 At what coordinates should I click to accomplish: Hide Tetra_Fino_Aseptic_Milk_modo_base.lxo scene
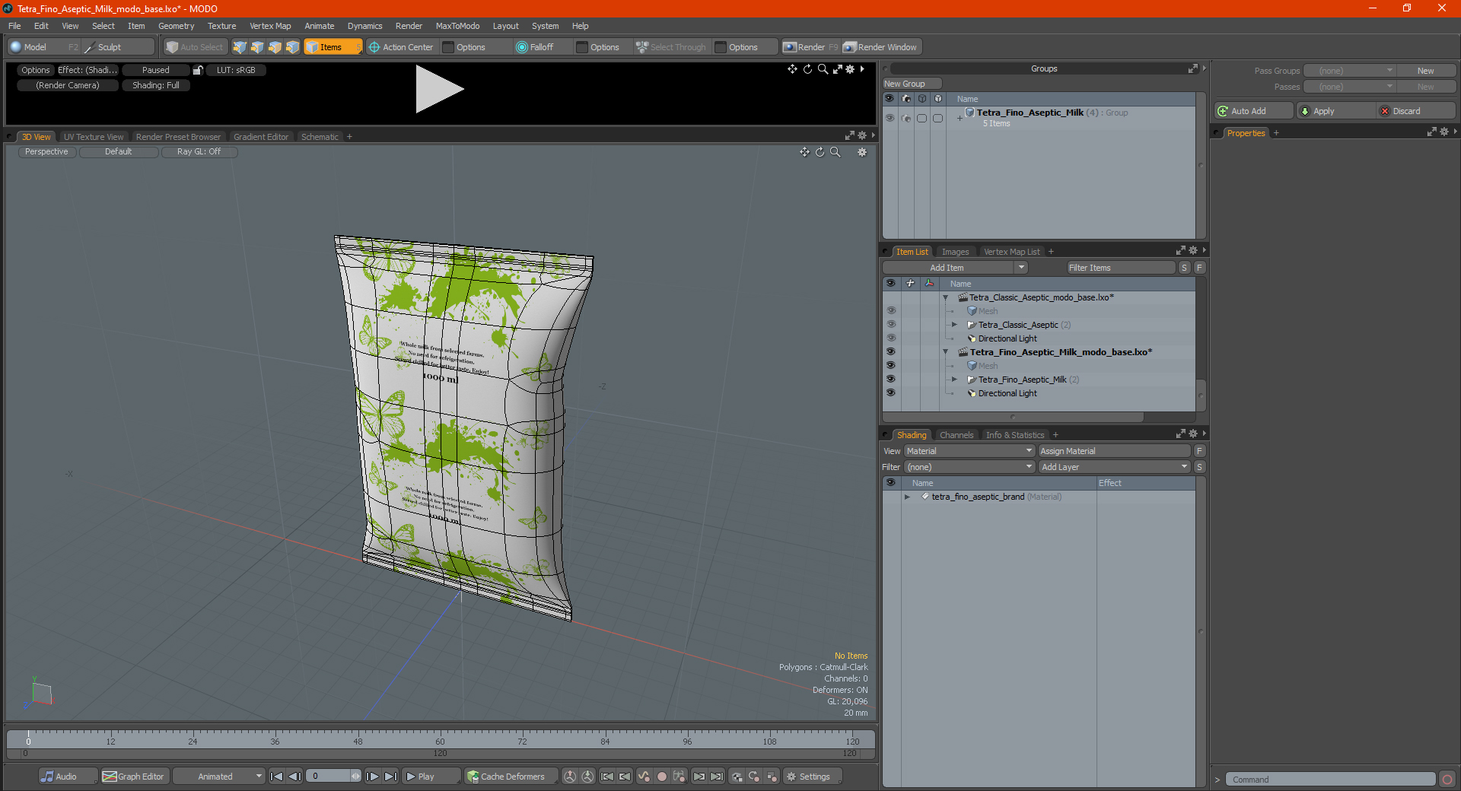click(x=890, y=352)
